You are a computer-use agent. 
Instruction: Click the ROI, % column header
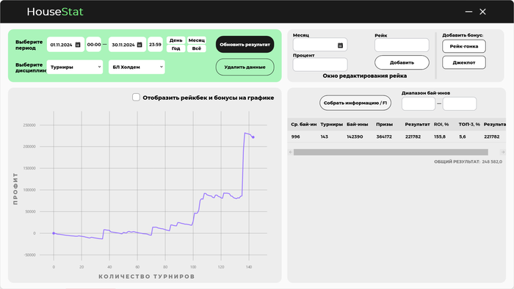(441, 125)
